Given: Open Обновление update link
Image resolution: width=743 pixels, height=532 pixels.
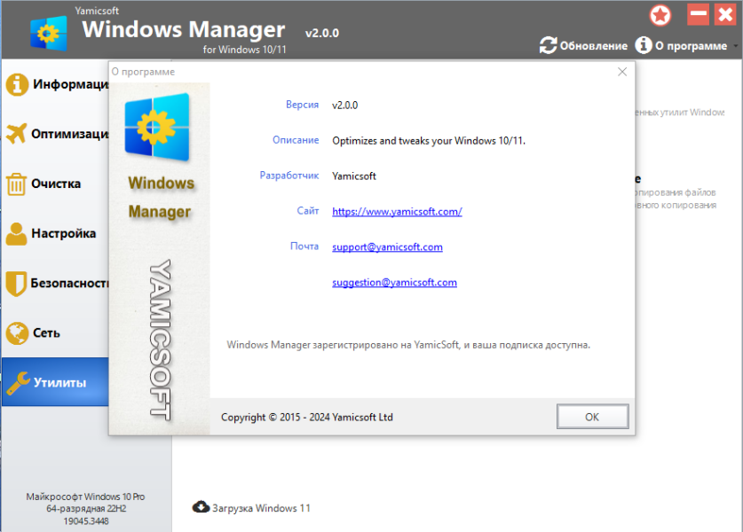Looking at the screenshot, I should pyautogui.click(x=593, y=46).
